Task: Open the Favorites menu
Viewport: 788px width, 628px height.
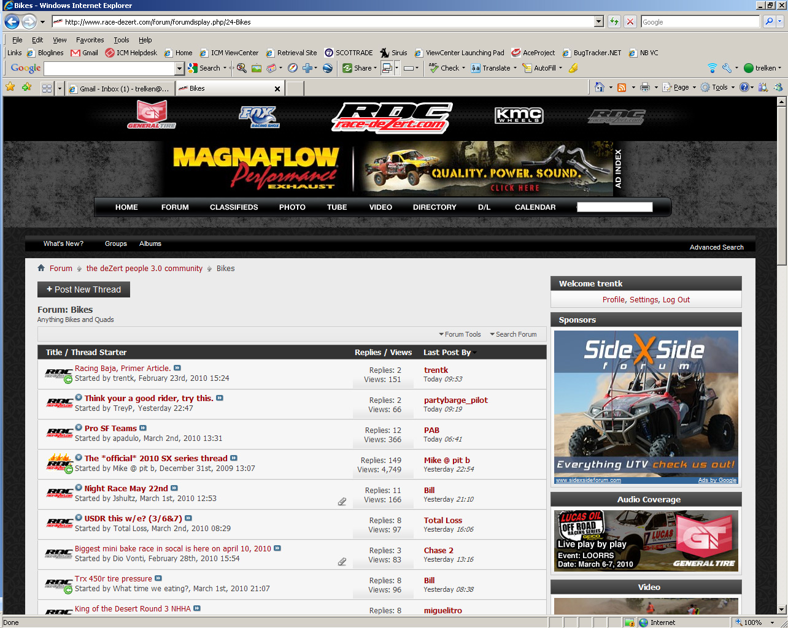Action: tap(90, 40)
